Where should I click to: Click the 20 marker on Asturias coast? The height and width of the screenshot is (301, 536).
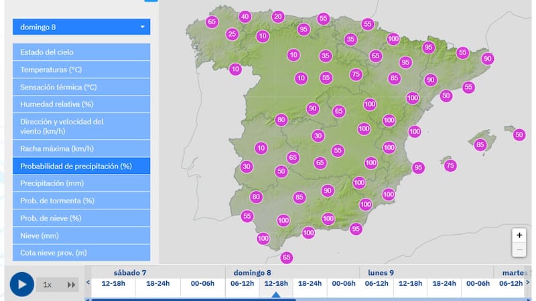click(278, 16)
